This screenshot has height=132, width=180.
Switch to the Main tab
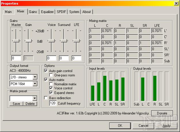click(x=8, y=12)
